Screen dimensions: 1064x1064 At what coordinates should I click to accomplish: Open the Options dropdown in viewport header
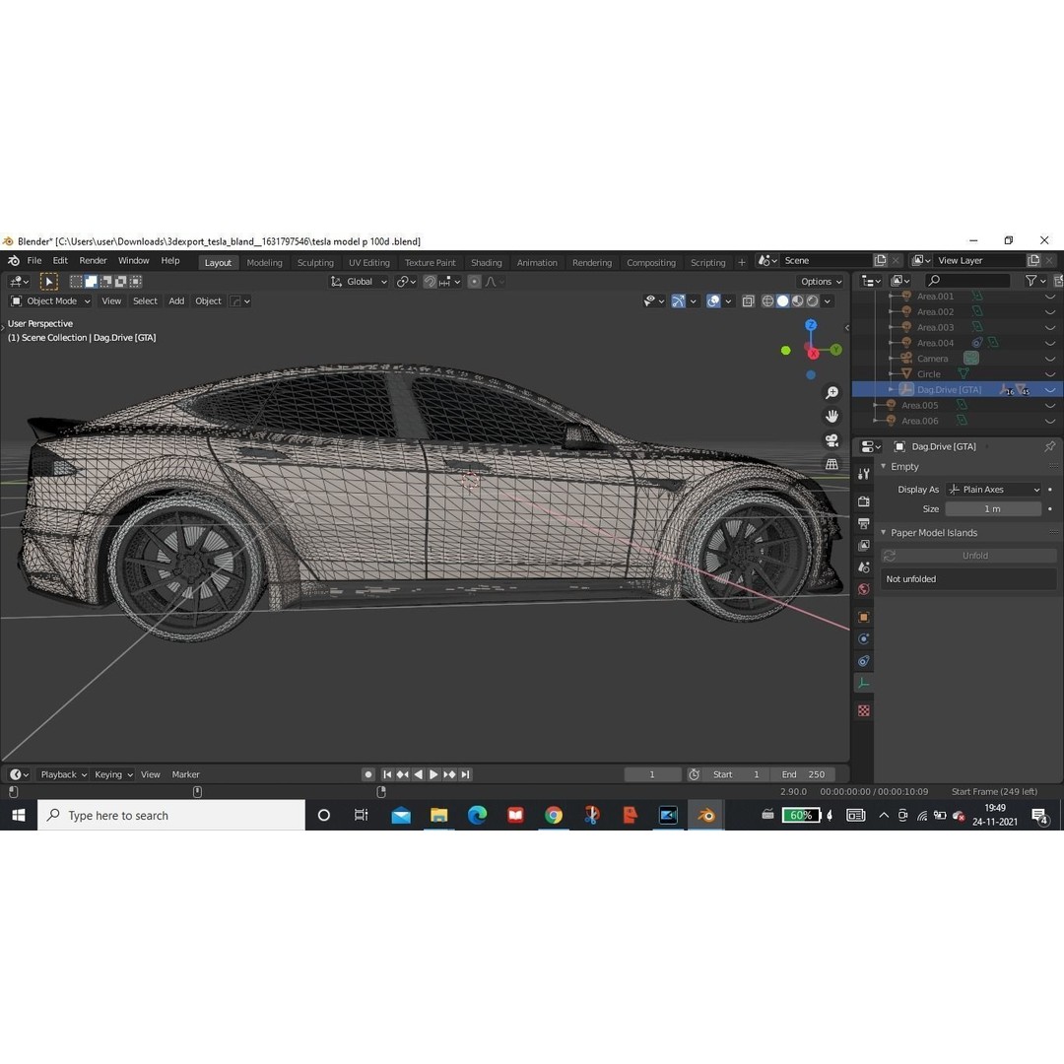821,282
